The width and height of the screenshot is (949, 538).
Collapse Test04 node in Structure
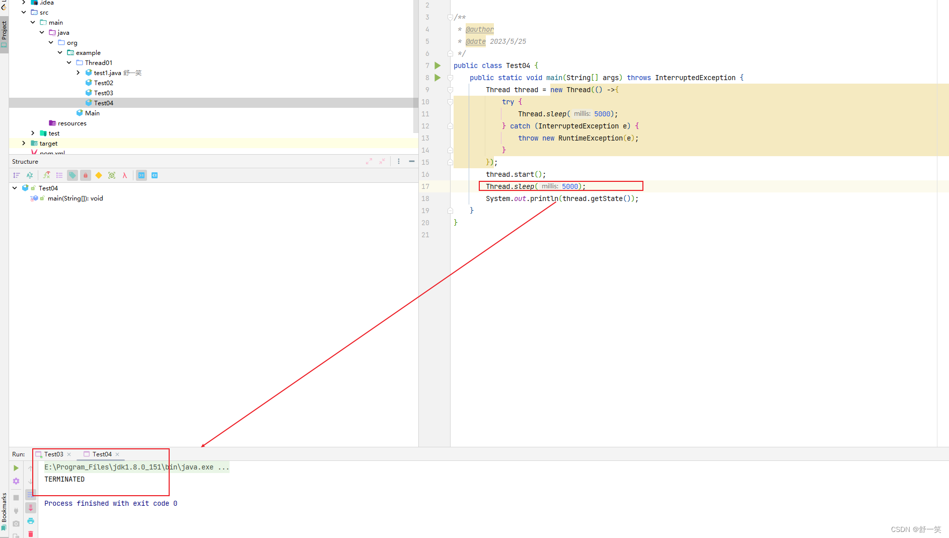click(15, 188)
